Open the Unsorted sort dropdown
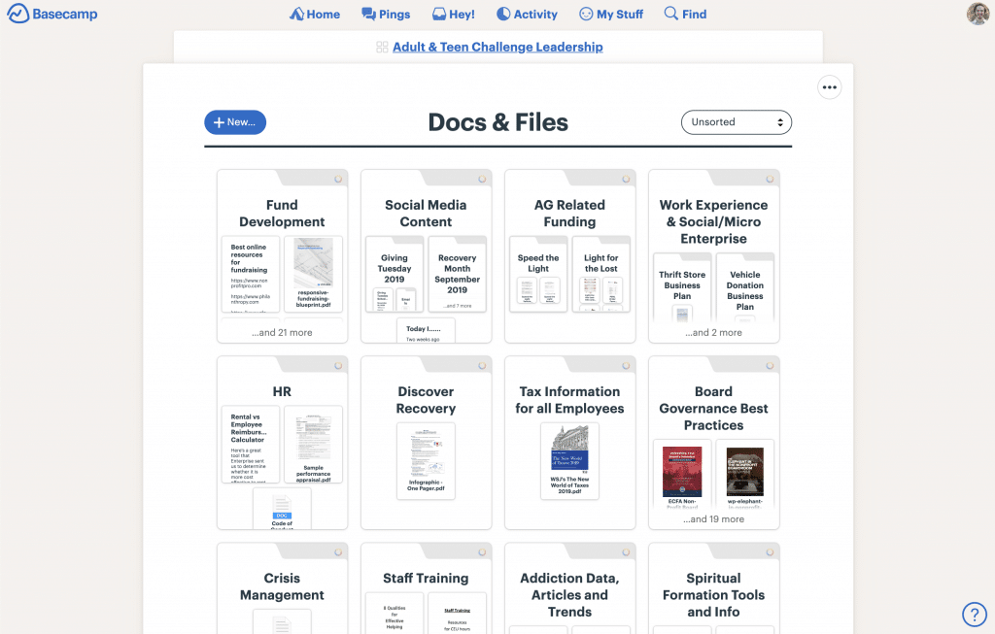This screenshot has width=995, height=634. pos(737,122)
